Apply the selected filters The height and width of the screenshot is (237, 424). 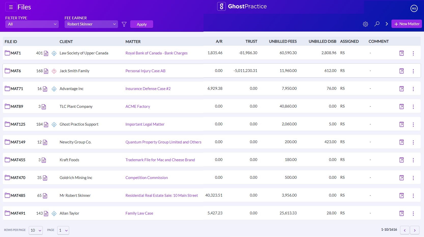point(142,24)
